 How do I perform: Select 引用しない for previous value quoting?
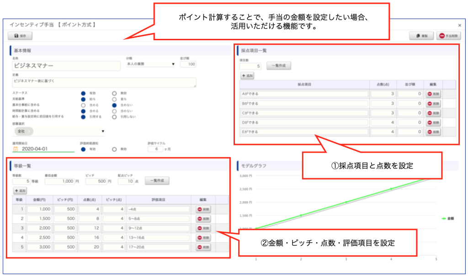(115, 117)
